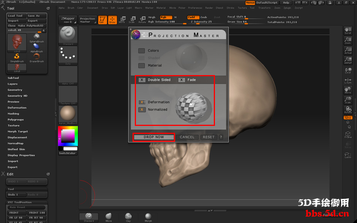
Task: Uncheck the Fade option
Action: click(182, 80)
